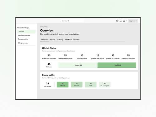Select the Overview tab under the heading
Viewport: 156px width, 117px height.
[x=45, y=40]
